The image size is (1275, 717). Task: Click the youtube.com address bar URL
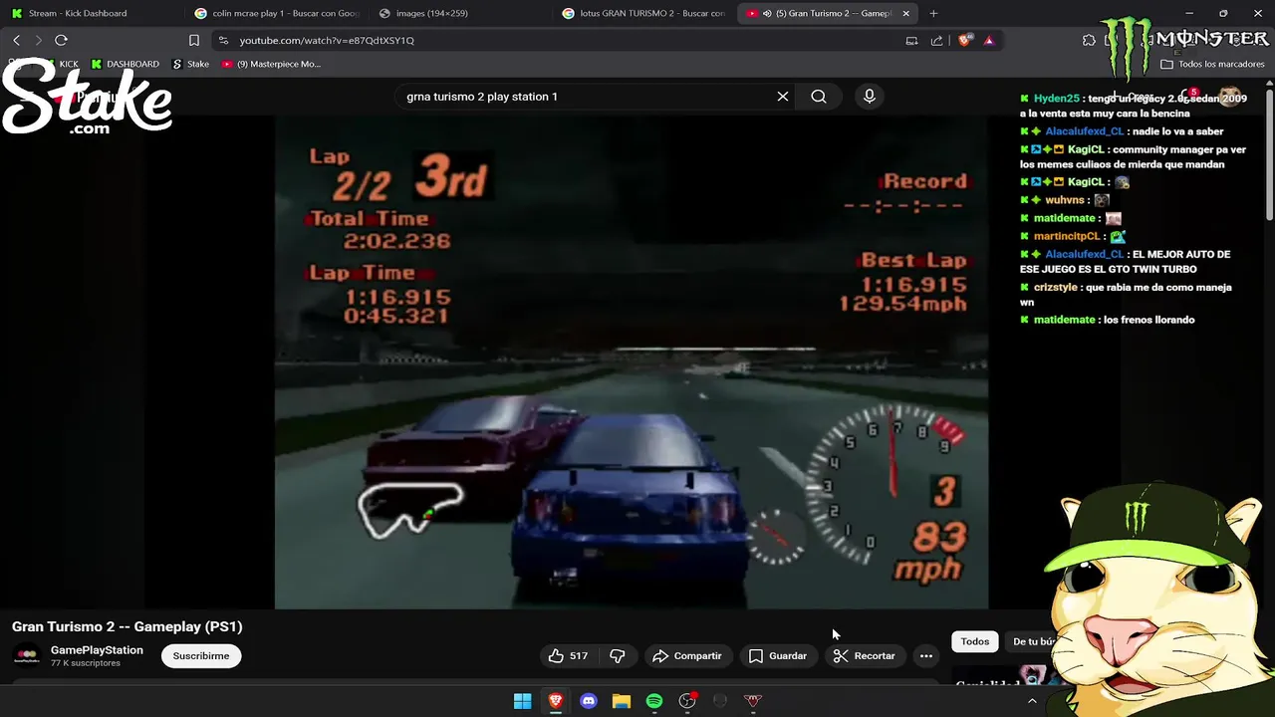tap(327, 41)
